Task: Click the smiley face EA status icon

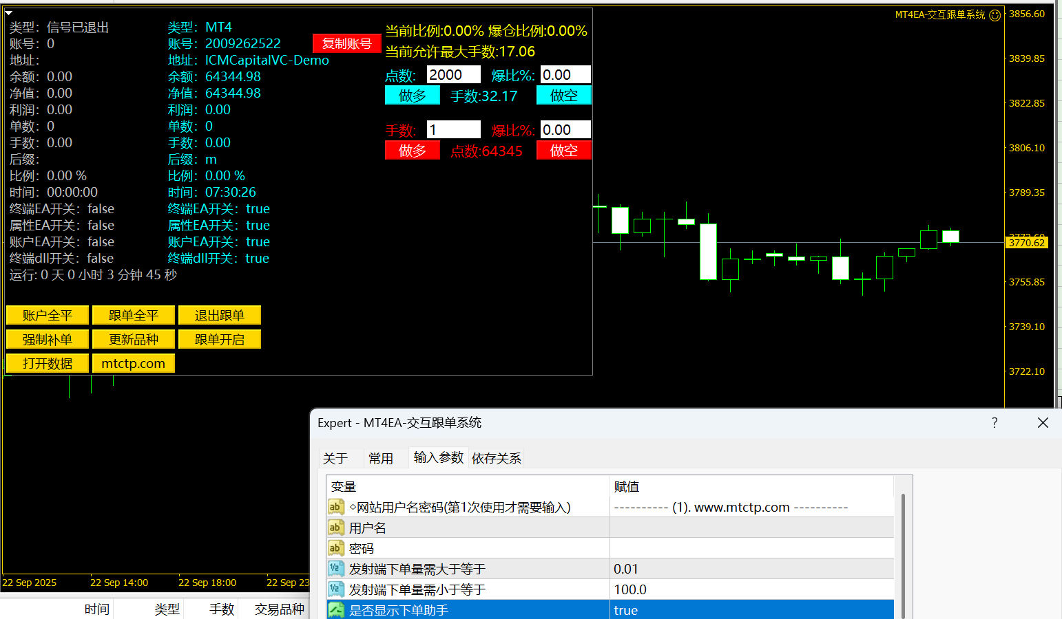Action: (x=995, y=15)
